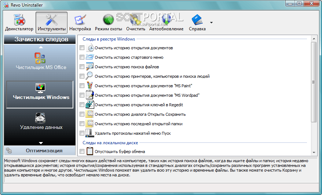The width and height of the screenshot is (322, 195).
Task: Click the up arrow in the sidebar panel
Action: click(x=41, y=47)
